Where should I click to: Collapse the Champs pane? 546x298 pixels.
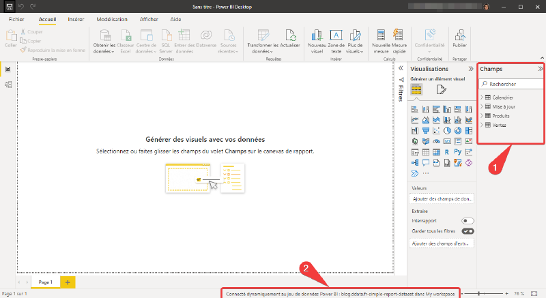tap(540, 69)
